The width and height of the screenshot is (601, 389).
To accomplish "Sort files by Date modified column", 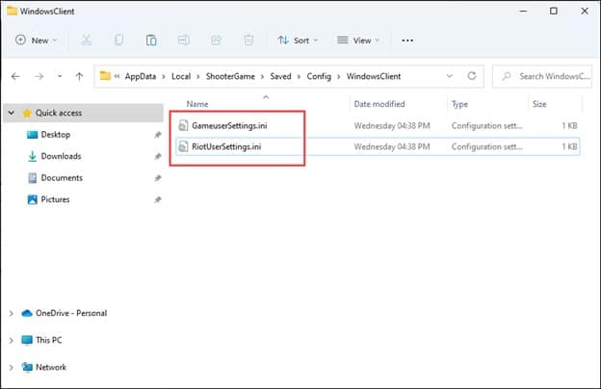I will 379,103.
